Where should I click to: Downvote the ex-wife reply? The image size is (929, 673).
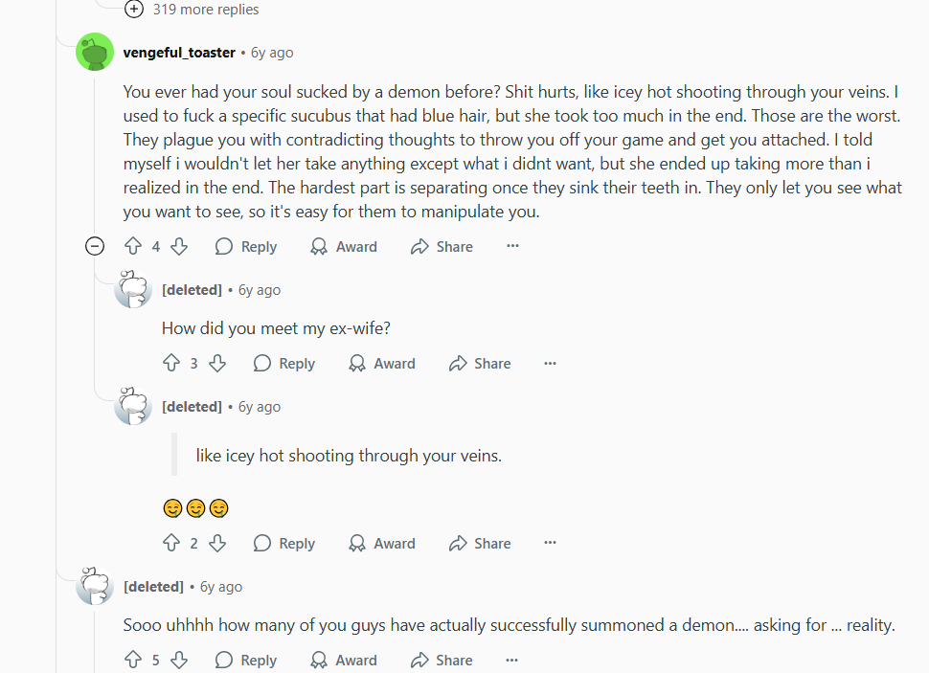tap(217, 364)
